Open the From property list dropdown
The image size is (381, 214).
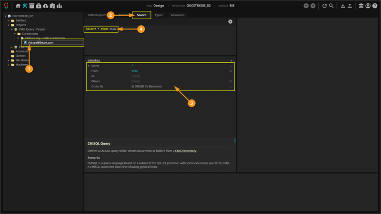pos(231,71)
